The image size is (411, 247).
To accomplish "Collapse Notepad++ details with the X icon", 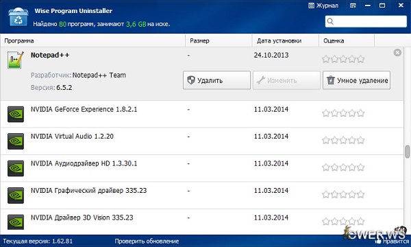I will [397, 53].
